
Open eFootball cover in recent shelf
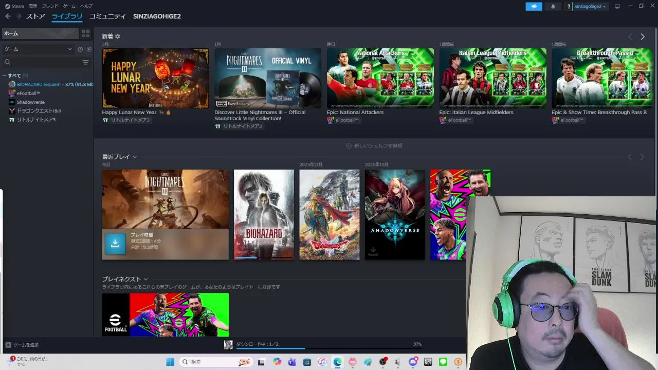tap(449, 215)
